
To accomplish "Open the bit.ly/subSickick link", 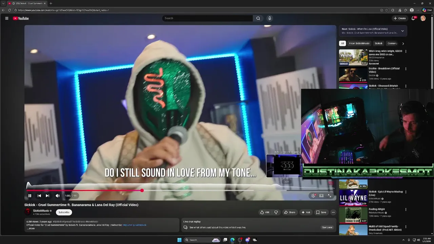I will click(135, 225).
